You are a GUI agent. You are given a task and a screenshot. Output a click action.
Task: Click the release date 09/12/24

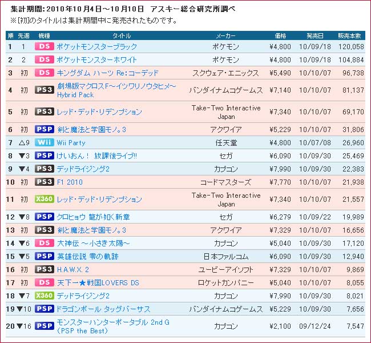[x=315, y=326]
